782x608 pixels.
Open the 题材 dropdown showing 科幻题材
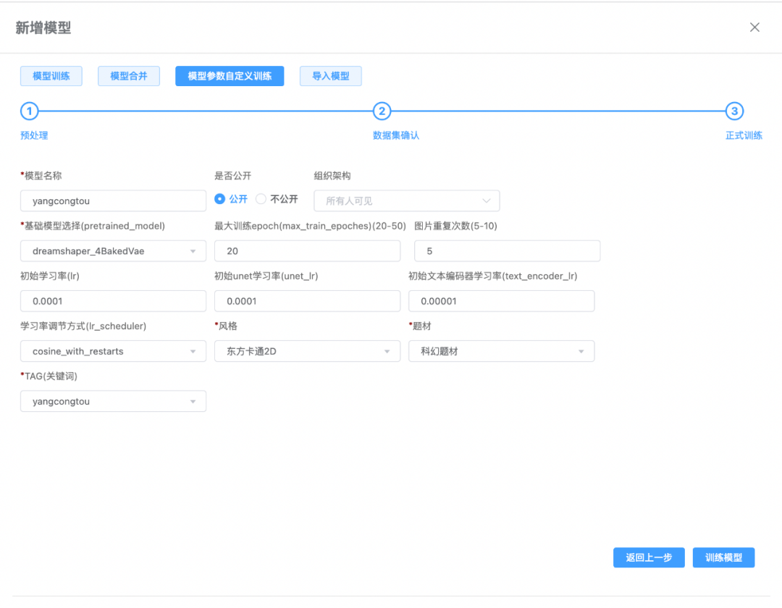[501, 351]
